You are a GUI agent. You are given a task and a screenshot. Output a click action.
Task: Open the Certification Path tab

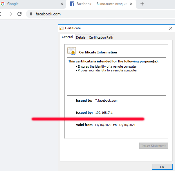click(101, 37)
